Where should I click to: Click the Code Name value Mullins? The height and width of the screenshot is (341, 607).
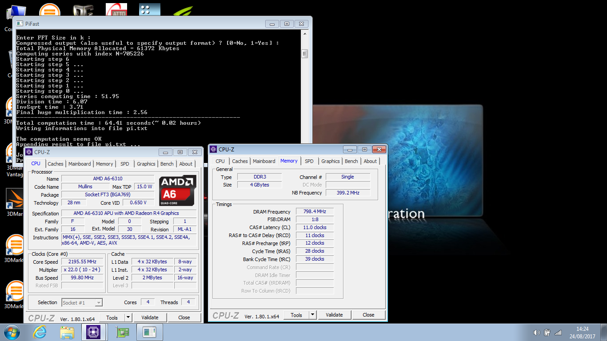tap(85, 186)
